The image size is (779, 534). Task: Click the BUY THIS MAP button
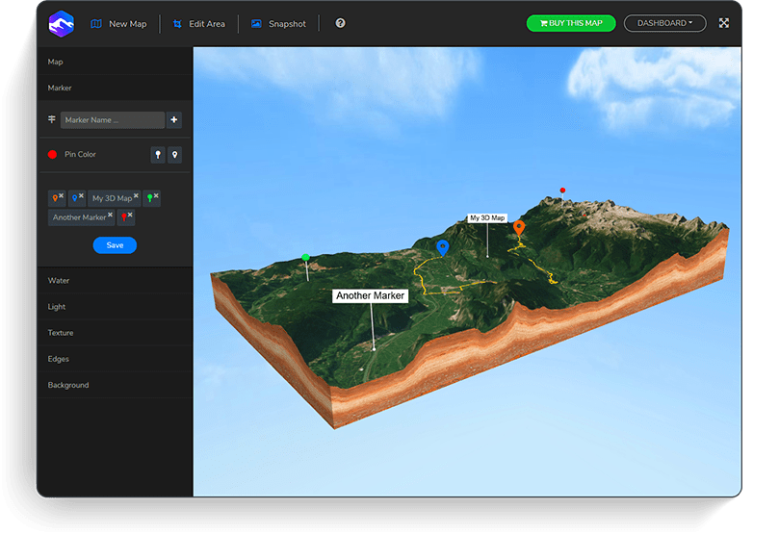coord(571,23)
